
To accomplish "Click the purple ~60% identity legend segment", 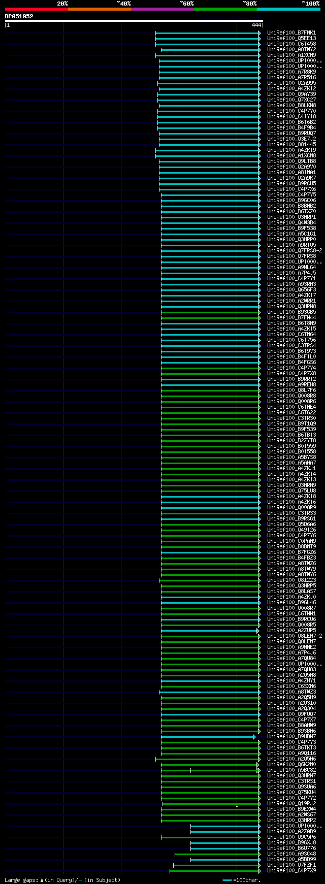I will (x=162, y=9).
